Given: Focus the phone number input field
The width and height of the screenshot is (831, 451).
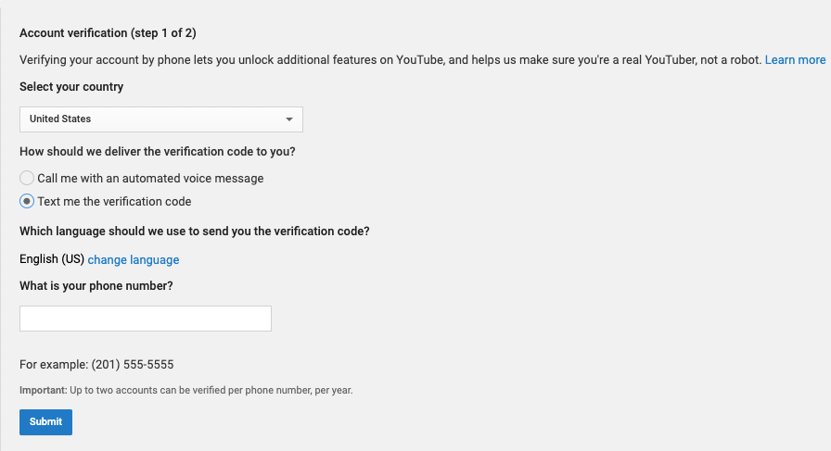Looking at the screenshot, I should pos(146,319).
